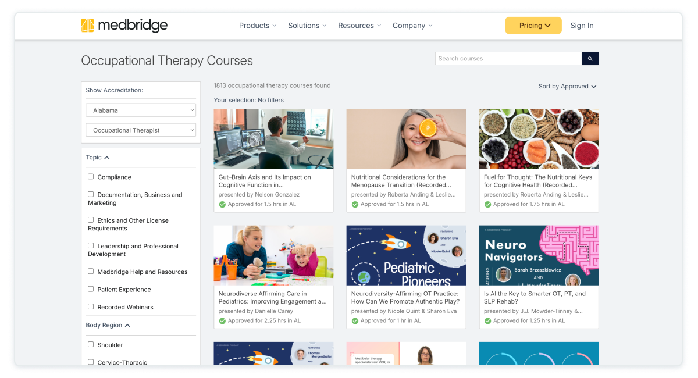Click approved checkmark icon on Neurodiverse Affirming Care
The width and height of the screenshot is (698, 378).
click(222, 320)
